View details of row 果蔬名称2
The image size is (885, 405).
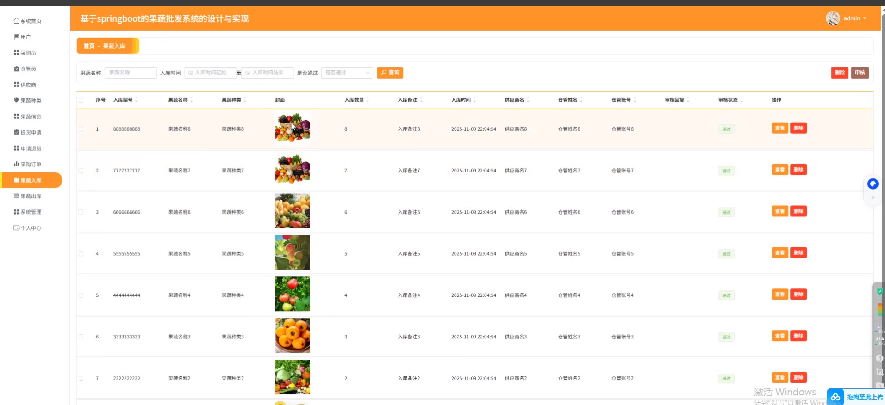[x=780, y=378]
